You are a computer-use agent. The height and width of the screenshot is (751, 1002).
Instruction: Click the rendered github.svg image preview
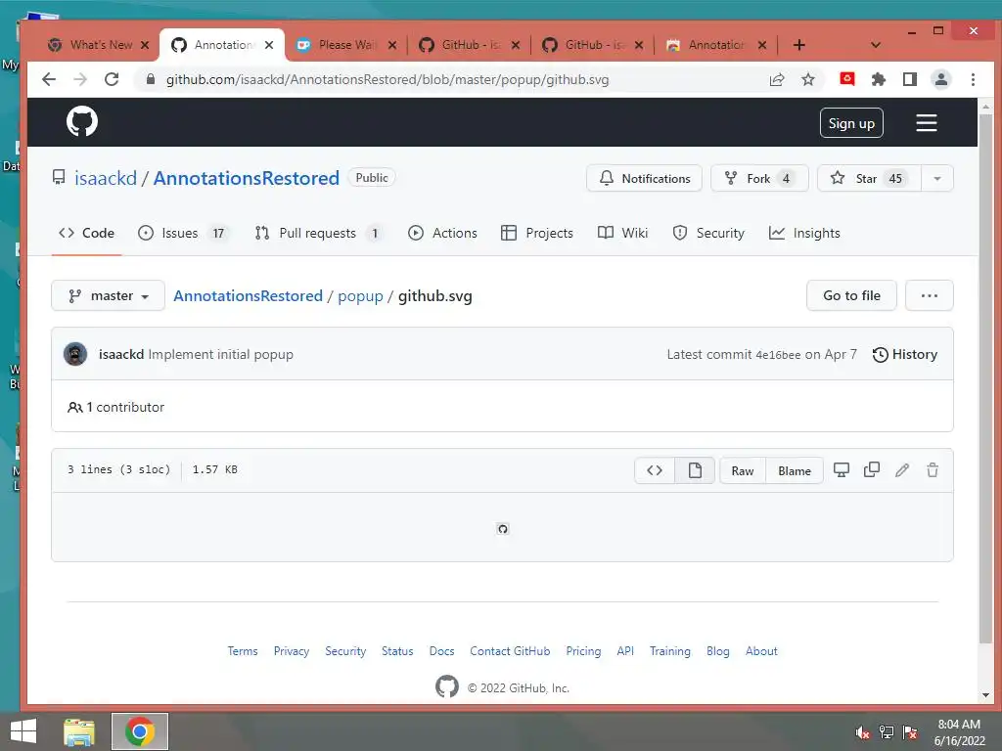point(503,529)
